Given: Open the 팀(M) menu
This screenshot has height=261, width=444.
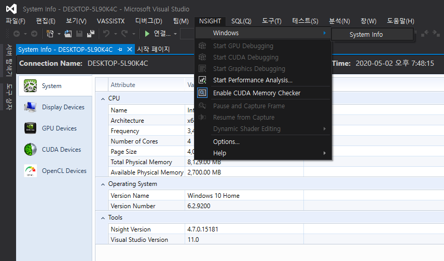Looking at the screenshot, I should [181, 21].
